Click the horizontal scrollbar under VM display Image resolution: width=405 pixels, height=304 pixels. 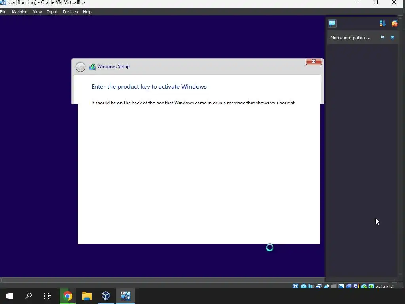point(162,280)
